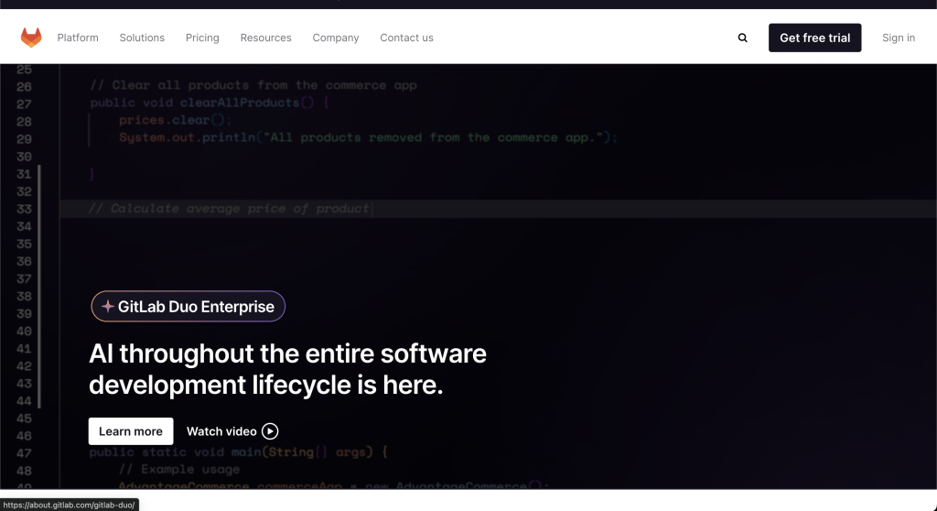Click the play circle icon beside Watch video
This screenshot has height=511, width=937.
(270, 431)
